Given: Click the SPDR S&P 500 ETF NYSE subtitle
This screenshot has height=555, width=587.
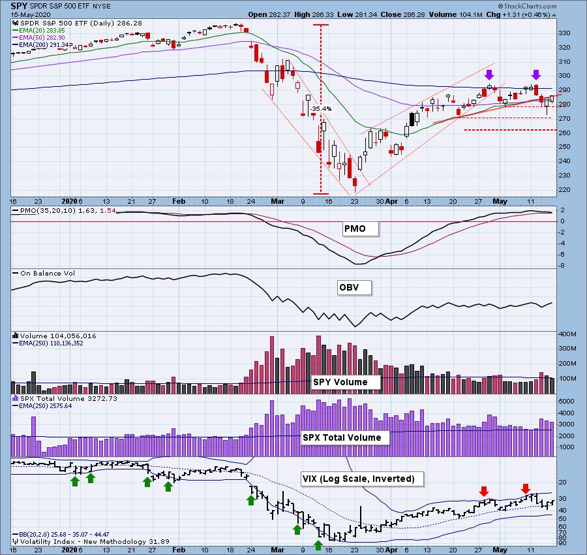Looking at the screenshot, I should tap(68, 7).
